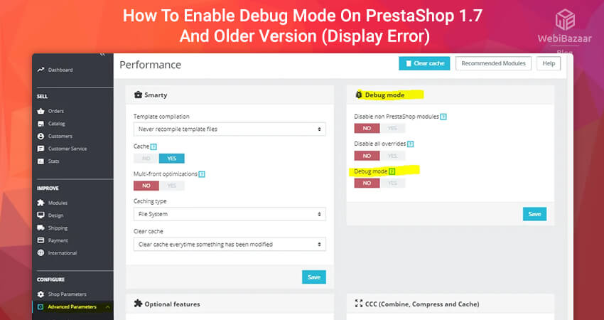Click the International globe icon
The height and width of the screenshot is (320, 604).
click(41, 252)
